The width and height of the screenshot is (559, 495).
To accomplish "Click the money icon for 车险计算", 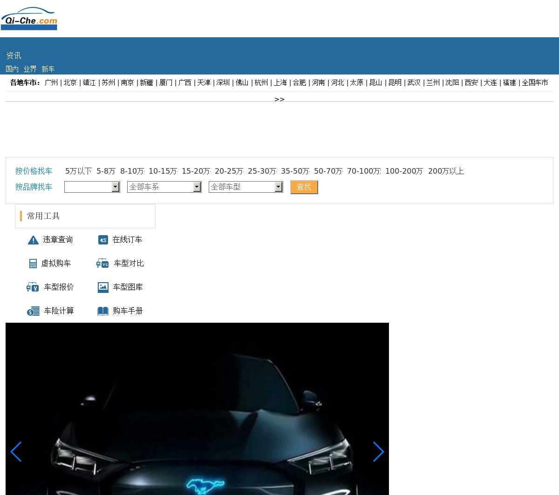I will click(33, 311).
